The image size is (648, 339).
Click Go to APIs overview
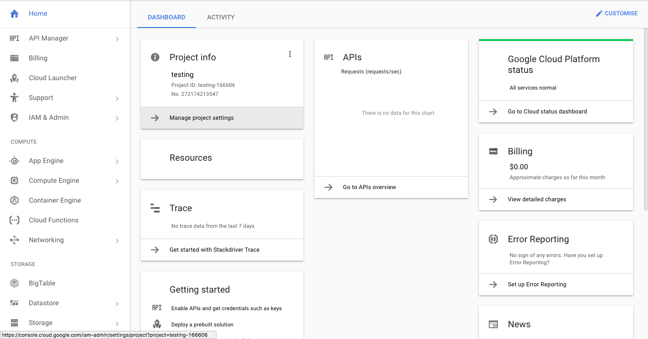coord(391,187)
